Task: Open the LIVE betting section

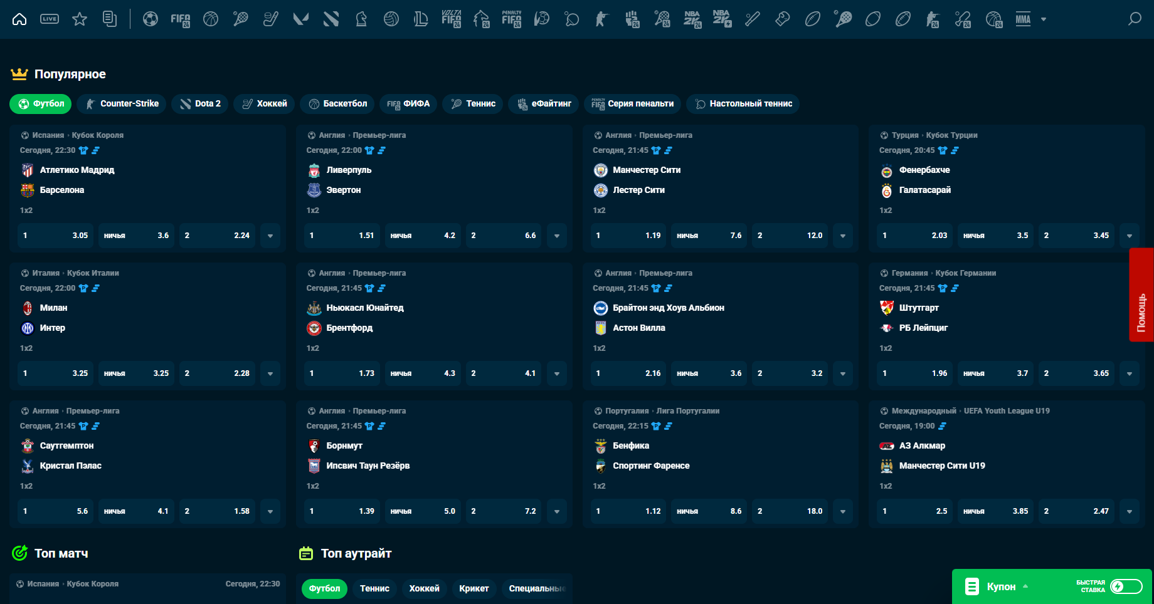Action: click(x=50, y=19)
